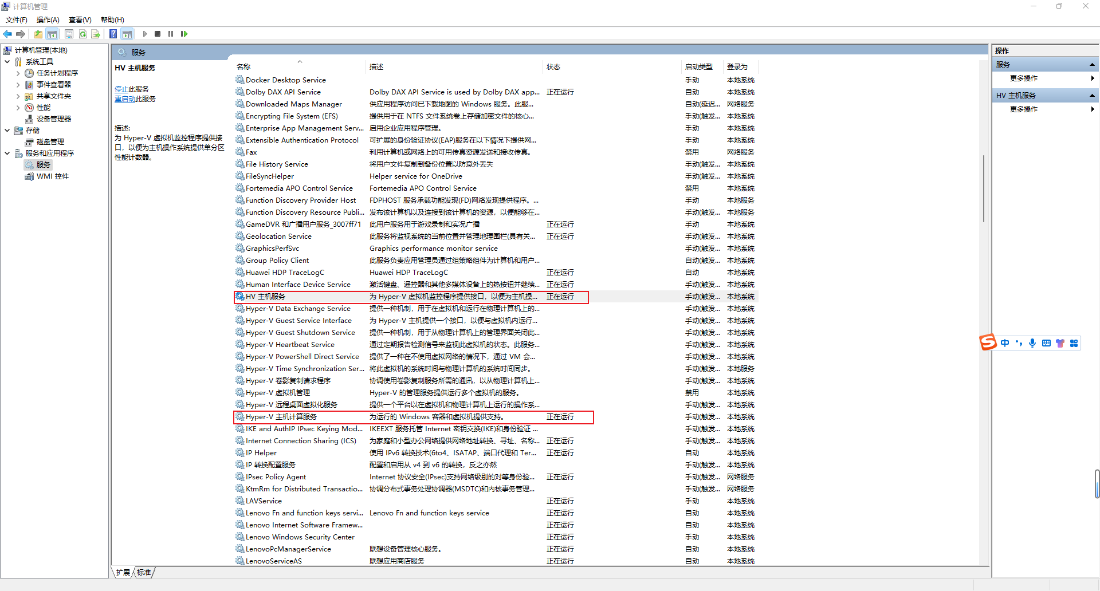Toggle the Show/Hide Action Pane toolbar icon
Image resolution: width=1100 pixels, height=591 pixels.
tap(127, 34)
